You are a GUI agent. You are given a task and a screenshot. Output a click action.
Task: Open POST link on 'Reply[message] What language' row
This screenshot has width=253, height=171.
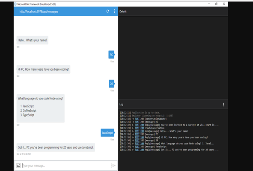[137, 144]
